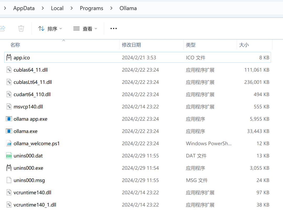Navigate to AppData in breadcrumb
The height and width of the screenshot is (218, 283).
tap(24, 8)
